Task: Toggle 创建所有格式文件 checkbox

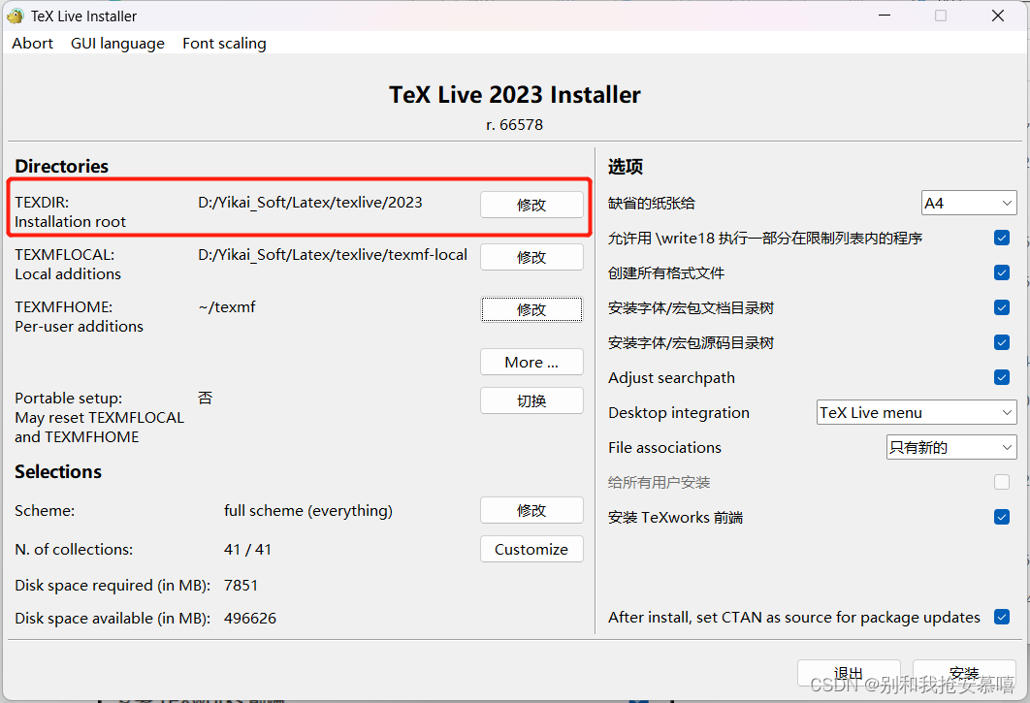Action: pyautogui.click(x=1002, y=272)
